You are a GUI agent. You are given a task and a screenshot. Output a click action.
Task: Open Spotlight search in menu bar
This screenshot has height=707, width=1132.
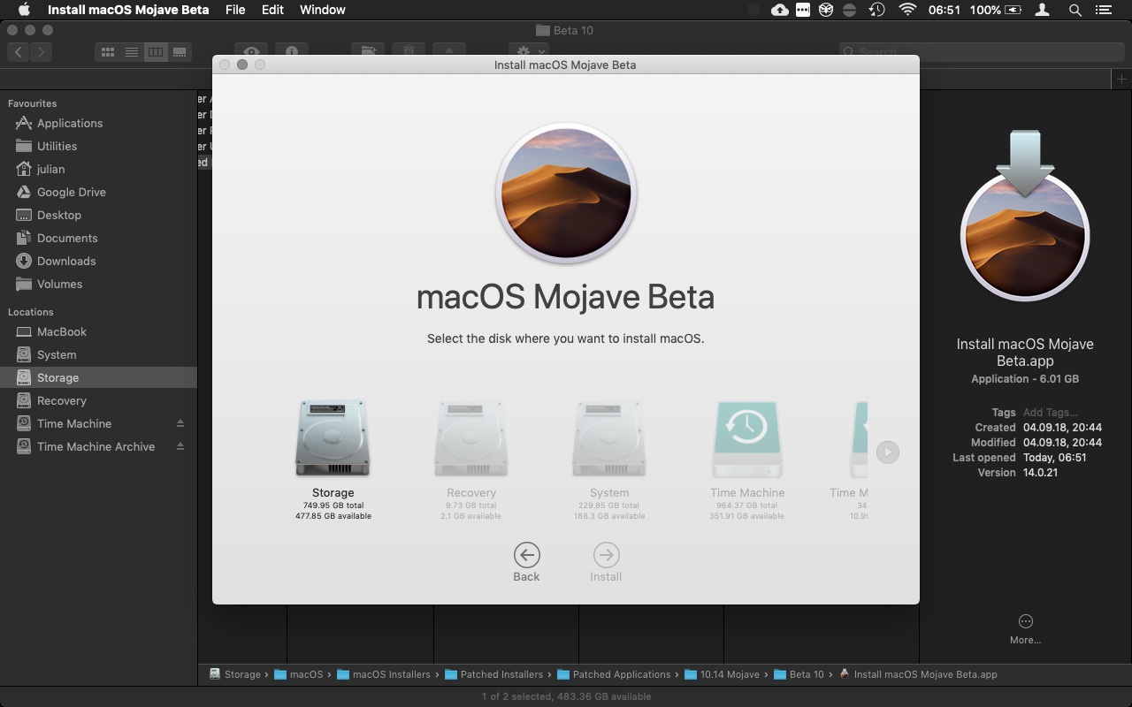[x=1075, y=10]
